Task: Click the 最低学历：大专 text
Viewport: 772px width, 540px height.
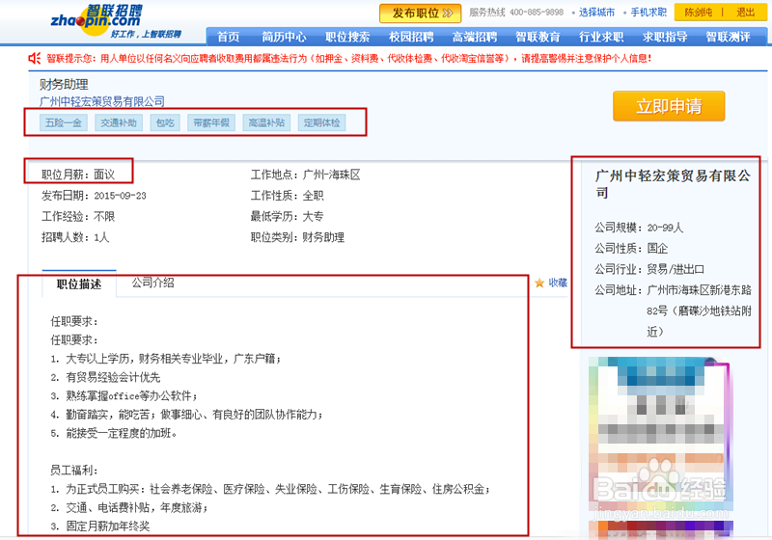Action: coord(287,216)
